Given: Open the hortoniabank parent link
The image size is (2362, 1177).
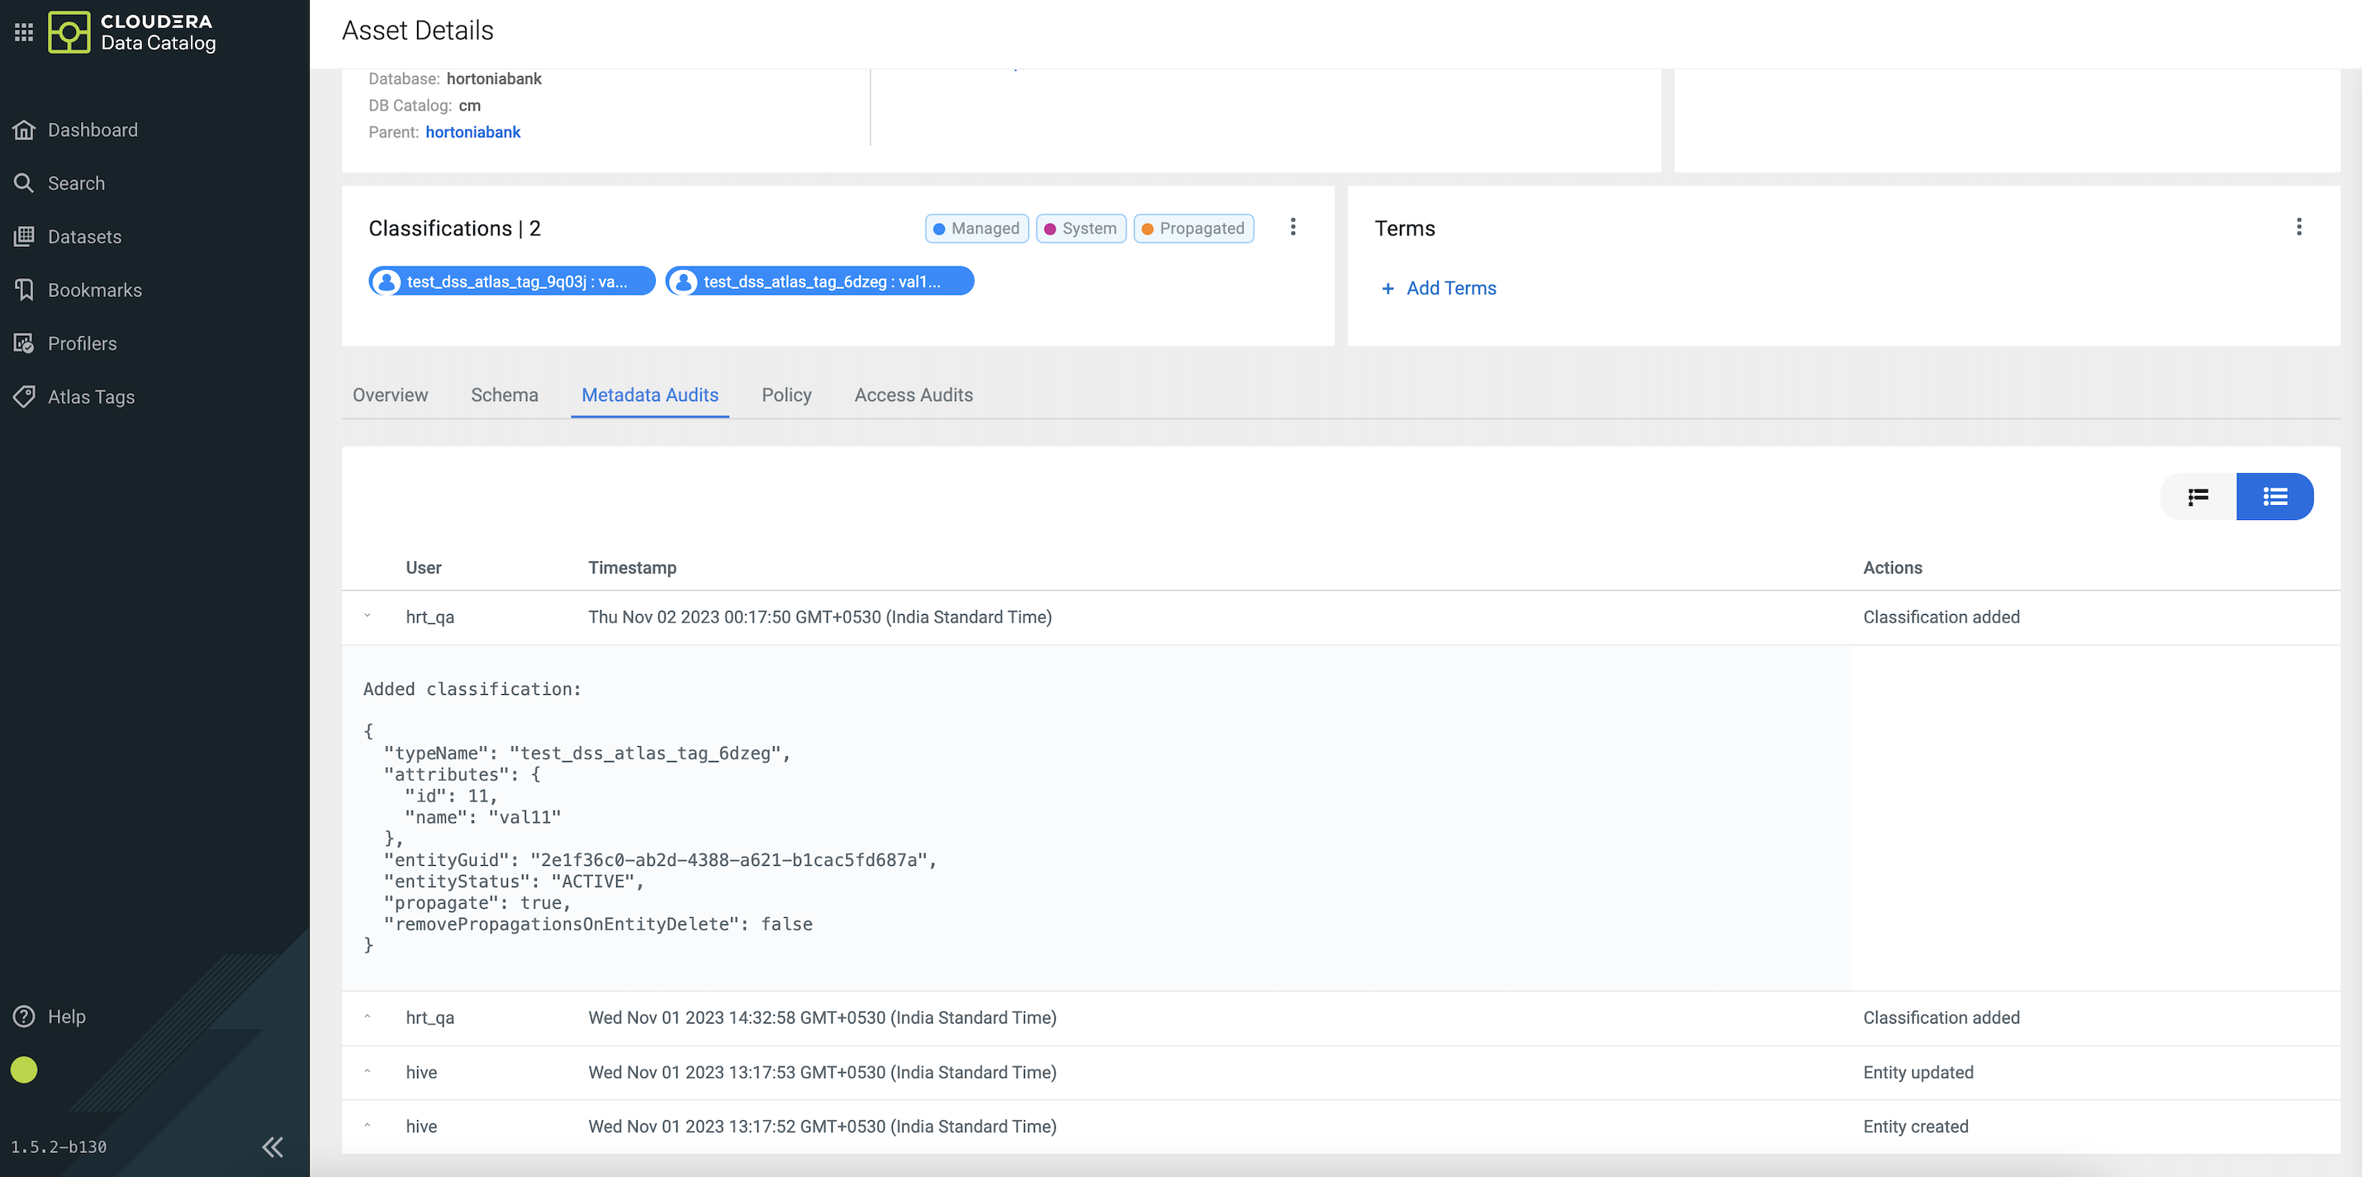Looking at the screenshot, I should click(x=472, y=132).
